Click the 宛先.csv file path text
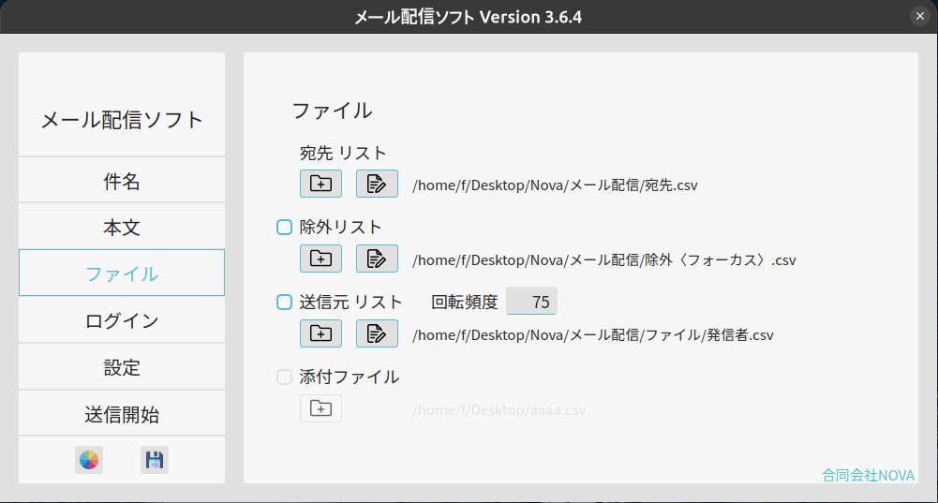 click(x=555, y=185)
